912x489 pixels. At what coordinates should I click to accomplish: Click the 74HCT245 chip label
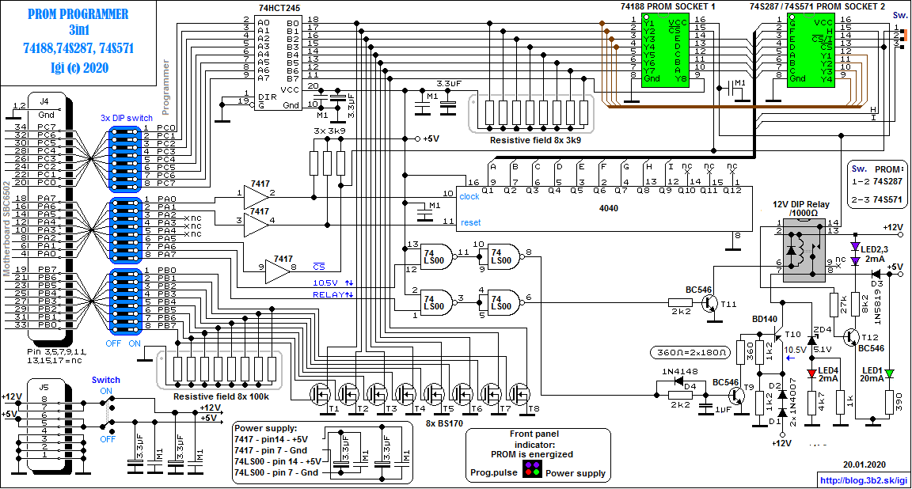278,8
